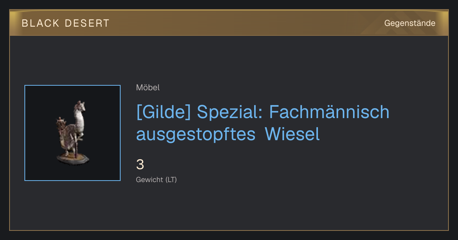This screenshot has width=458, height=240.
Task: Open the stuffed weasel item thumbnail
Action: coord(73,133)
